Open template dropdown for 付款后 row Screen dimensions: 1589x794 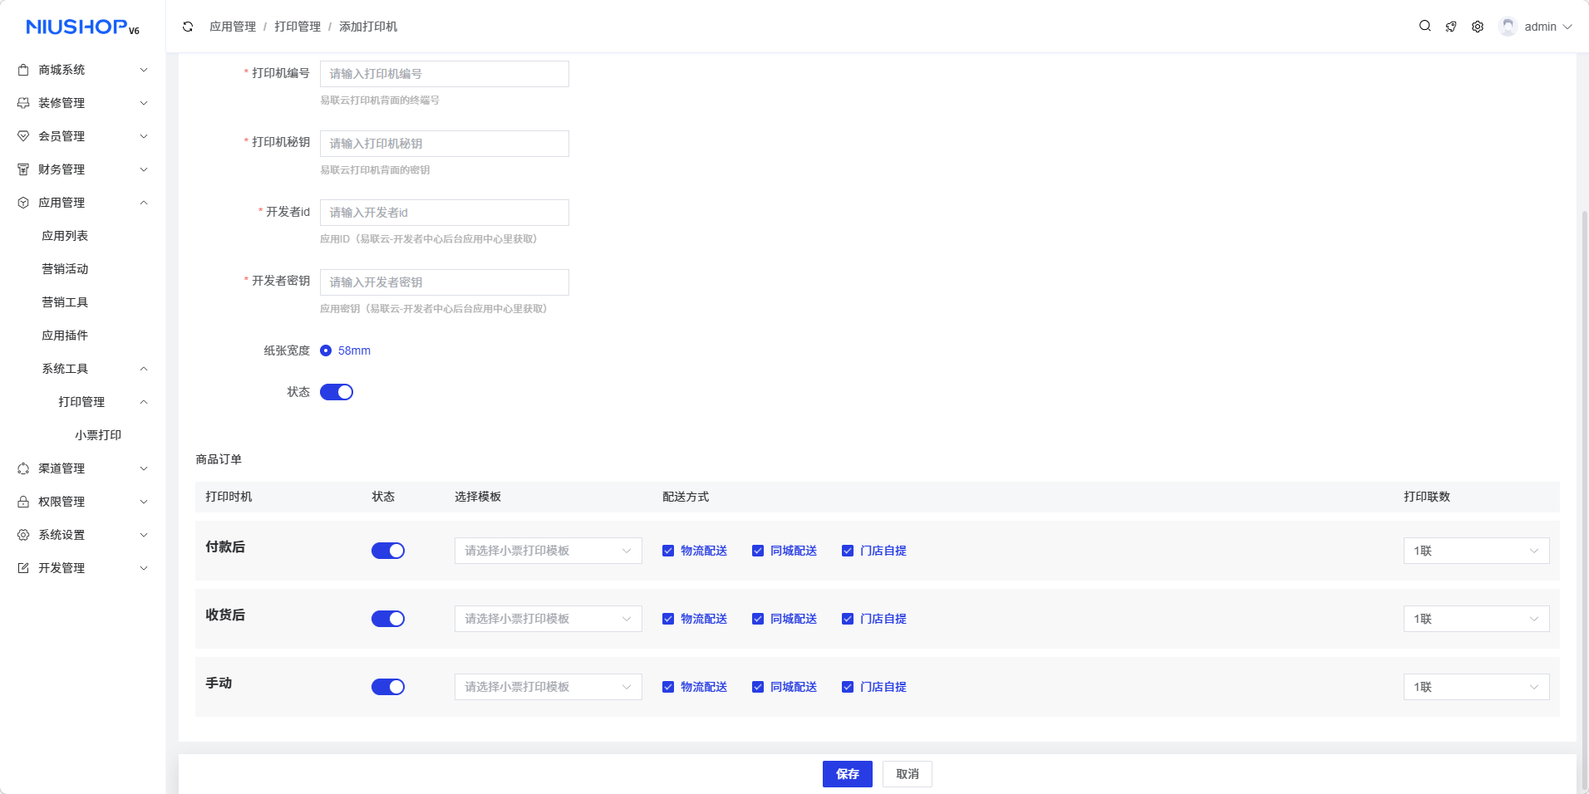[x=549, y=551]
